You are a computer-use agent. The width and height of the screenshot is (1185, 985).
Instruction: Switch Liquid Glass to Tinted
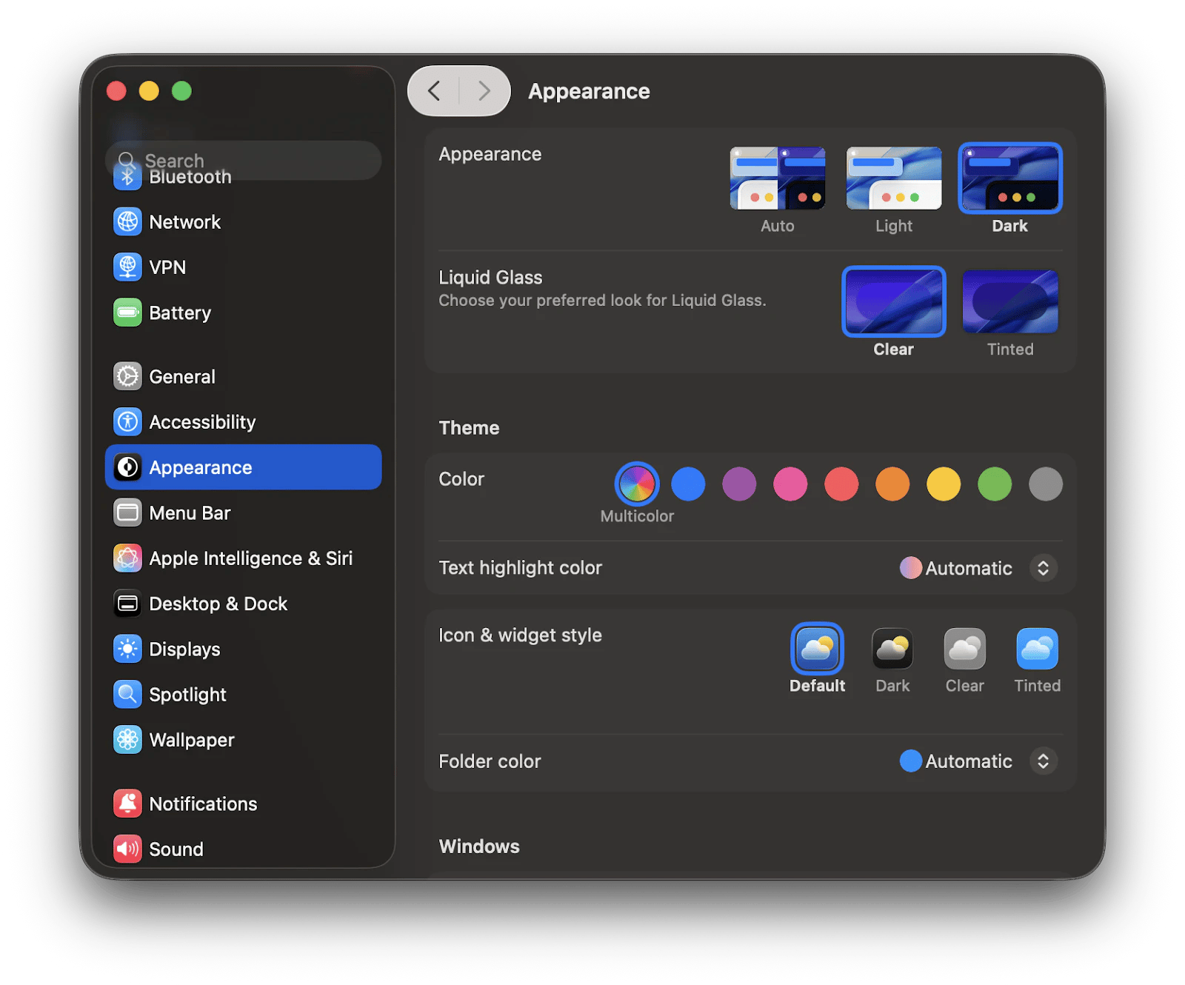coord(1009,301)
